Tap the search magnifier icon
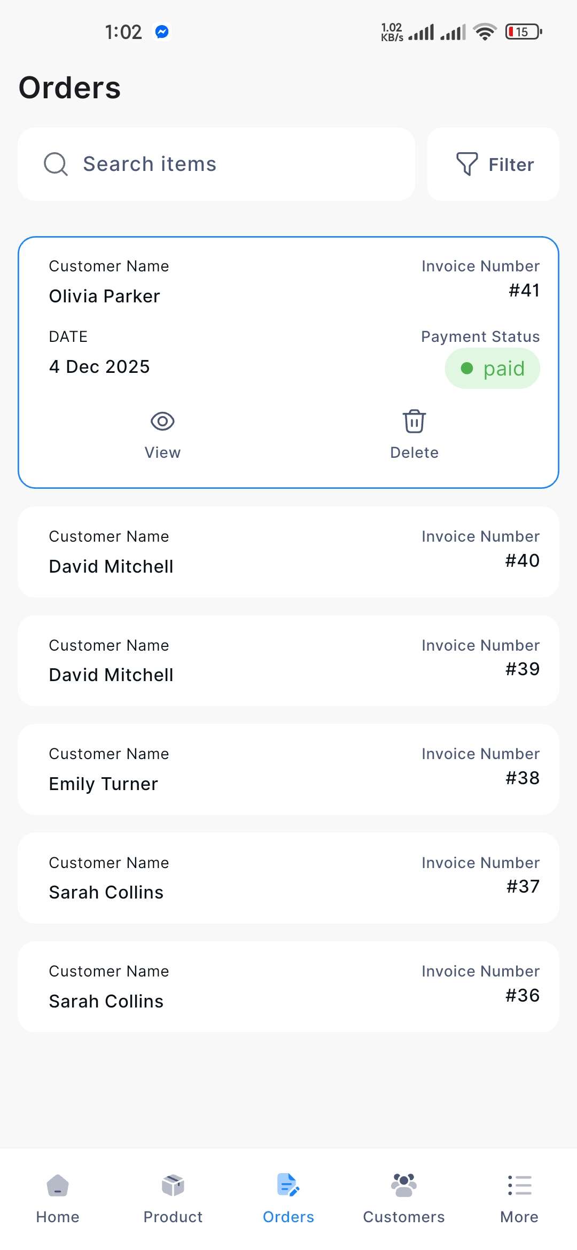577x1250 pixels. (x=56, y=164)
